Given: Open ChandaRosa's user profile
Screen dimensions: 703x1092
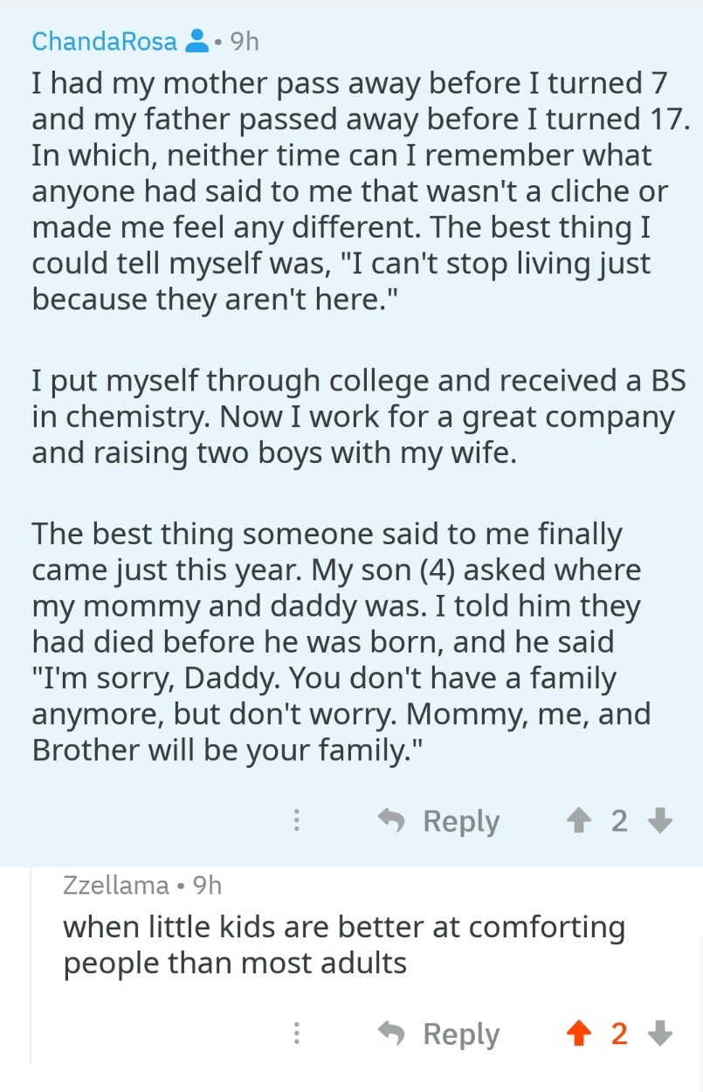Looking at the screenshot, I should 104,41.
